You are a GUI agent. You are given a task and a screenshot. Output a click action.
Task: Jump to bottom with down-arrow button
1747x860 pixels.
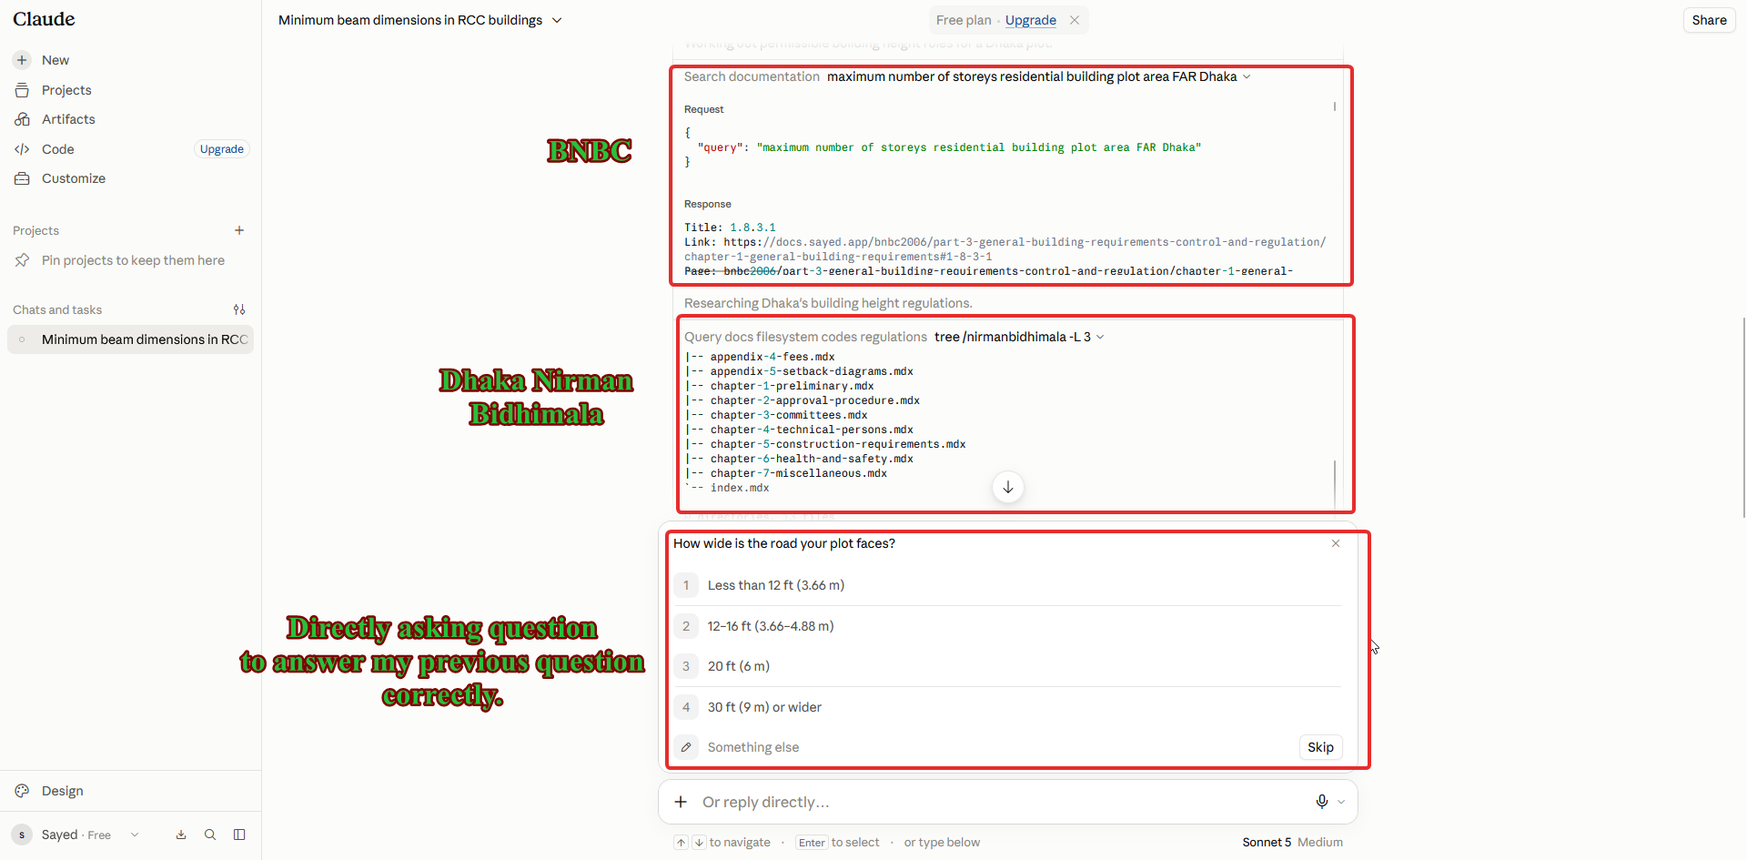1008,487
